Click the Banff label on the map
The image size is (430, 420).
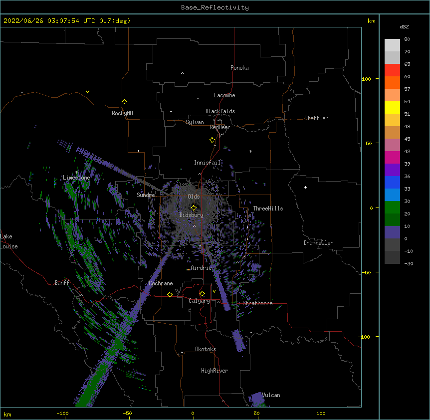coord(62,283)
